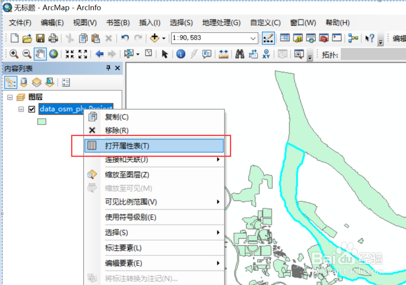Select the black arrow Select Elements tool
406x285 pixels.
click(x=165, y=54)
